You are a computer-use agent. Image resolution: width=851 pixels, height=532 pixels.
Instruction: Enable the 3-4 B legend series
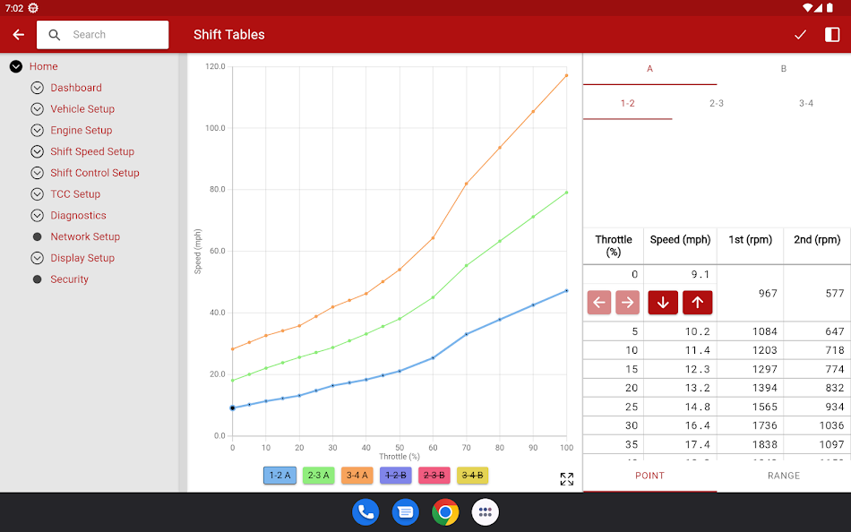[472, 476]
